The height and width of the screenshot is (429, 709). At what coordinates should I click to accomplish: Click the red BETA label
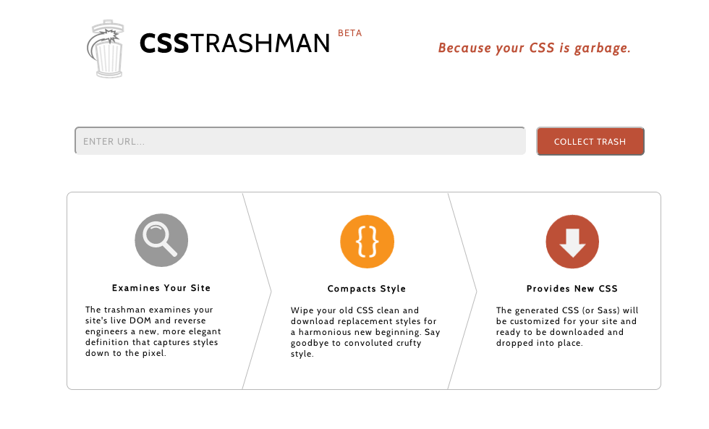pos(349,33)
